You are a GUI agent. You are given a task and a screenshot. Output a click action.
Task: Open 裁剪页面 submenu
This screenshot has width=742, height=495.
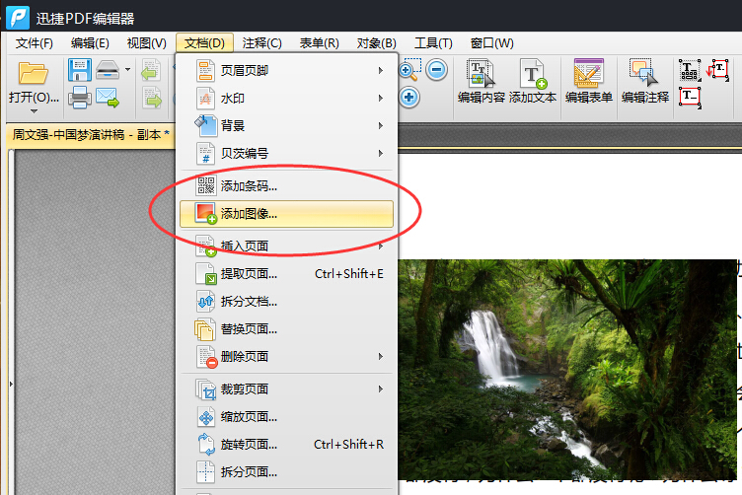[287, 389]
